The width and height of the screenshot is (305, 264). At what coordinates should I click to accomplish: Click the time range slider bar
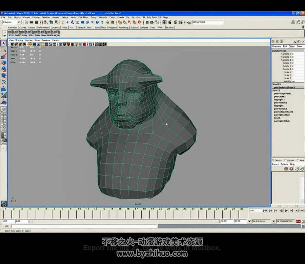pyautogui.click(x=124, y=221)
